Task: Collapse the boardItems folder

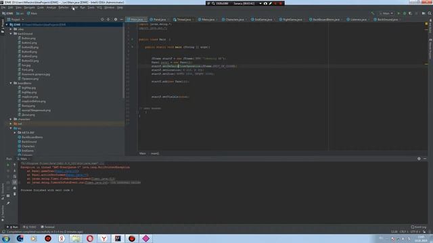Action: 11,83
